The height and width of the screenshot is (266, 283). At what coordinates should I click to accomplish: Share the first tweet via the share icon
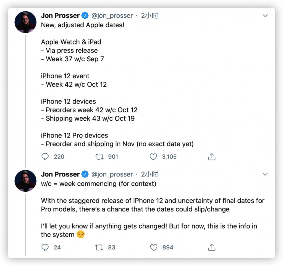[x=212, y=156]
